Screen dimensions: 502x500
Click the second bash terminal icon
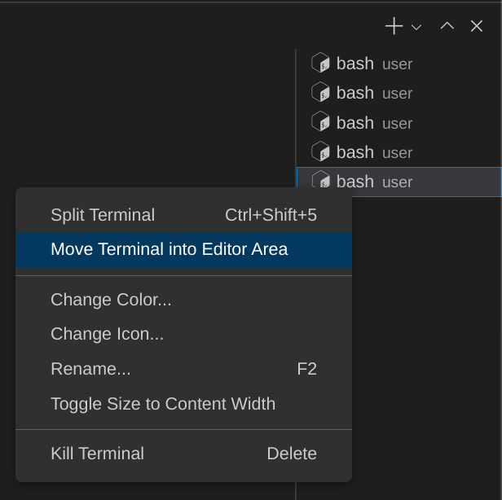[x=320, y=93]
